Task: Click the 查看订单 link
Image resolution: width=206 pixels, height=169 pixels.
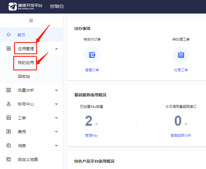Action: (92, 70)
